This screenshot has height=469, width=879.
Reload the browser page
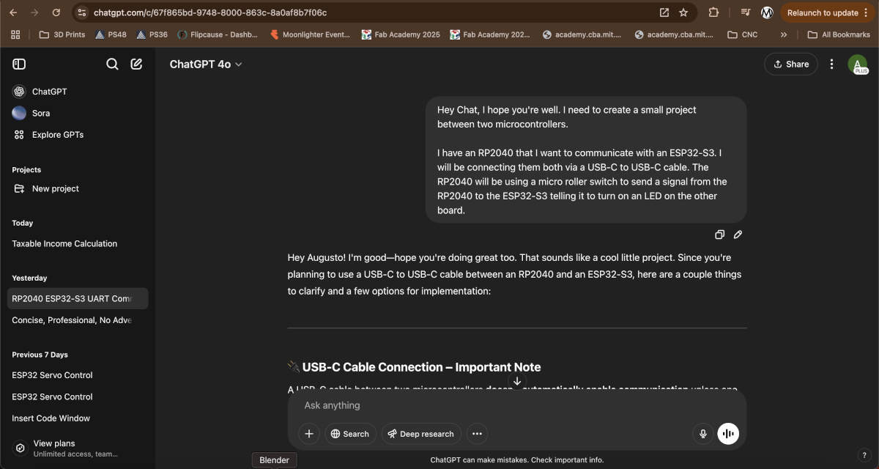click(56, 12)
